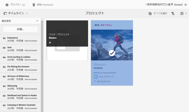The width and height of the screenshot is (189, 112).
Task: Select the Experience timeline entry
Action: click(20, 39)
